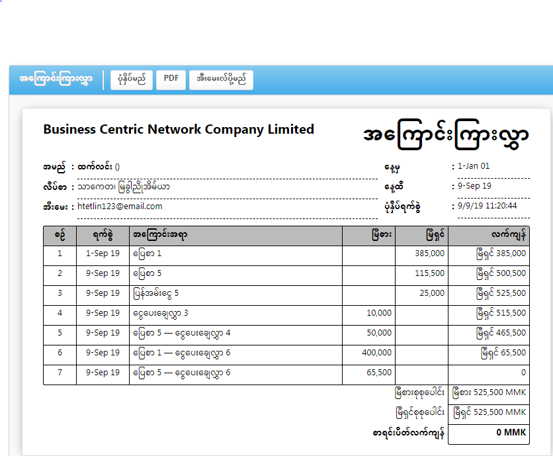553x456 pixels.
Task: Export the statement with the PDF button
Action: tap(171, 80)
